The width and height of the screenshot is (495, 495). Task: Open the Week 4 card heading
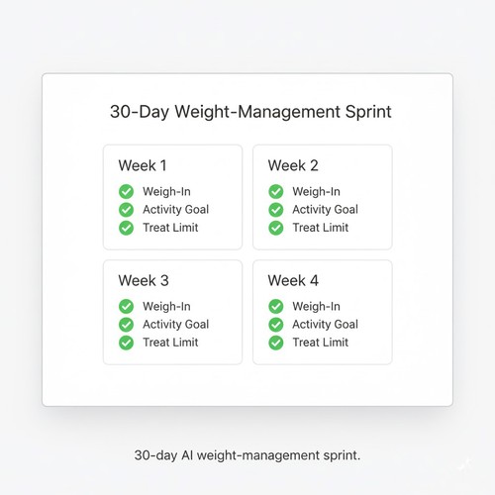293,280
